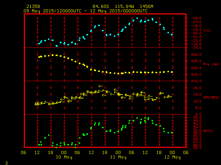Click the 0.0 wind speed tick label
This screenshot has height=165, width=221.
pos(198,114)
